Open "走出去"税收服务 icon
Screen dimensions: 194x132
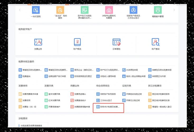(x=60, y=10)
